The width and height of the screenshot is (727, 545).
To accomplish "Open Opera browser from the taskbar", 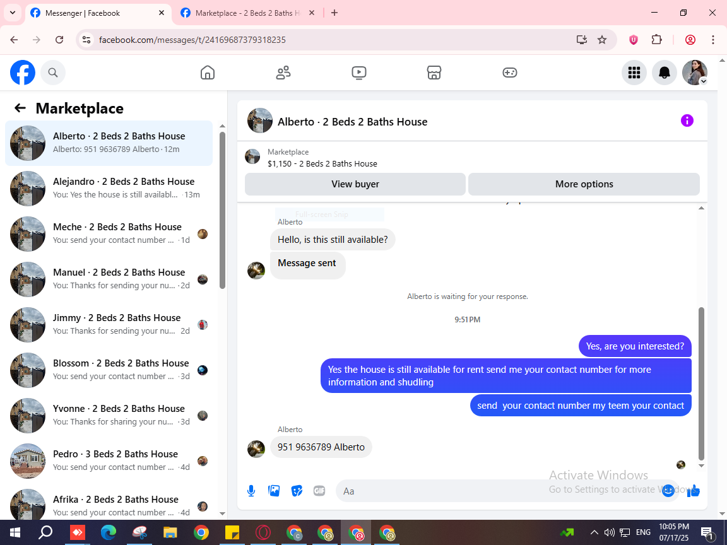I will pos(263,532).
